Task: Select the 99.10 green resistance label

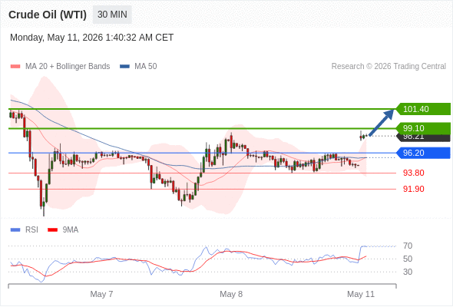Action: coord(423,128)
